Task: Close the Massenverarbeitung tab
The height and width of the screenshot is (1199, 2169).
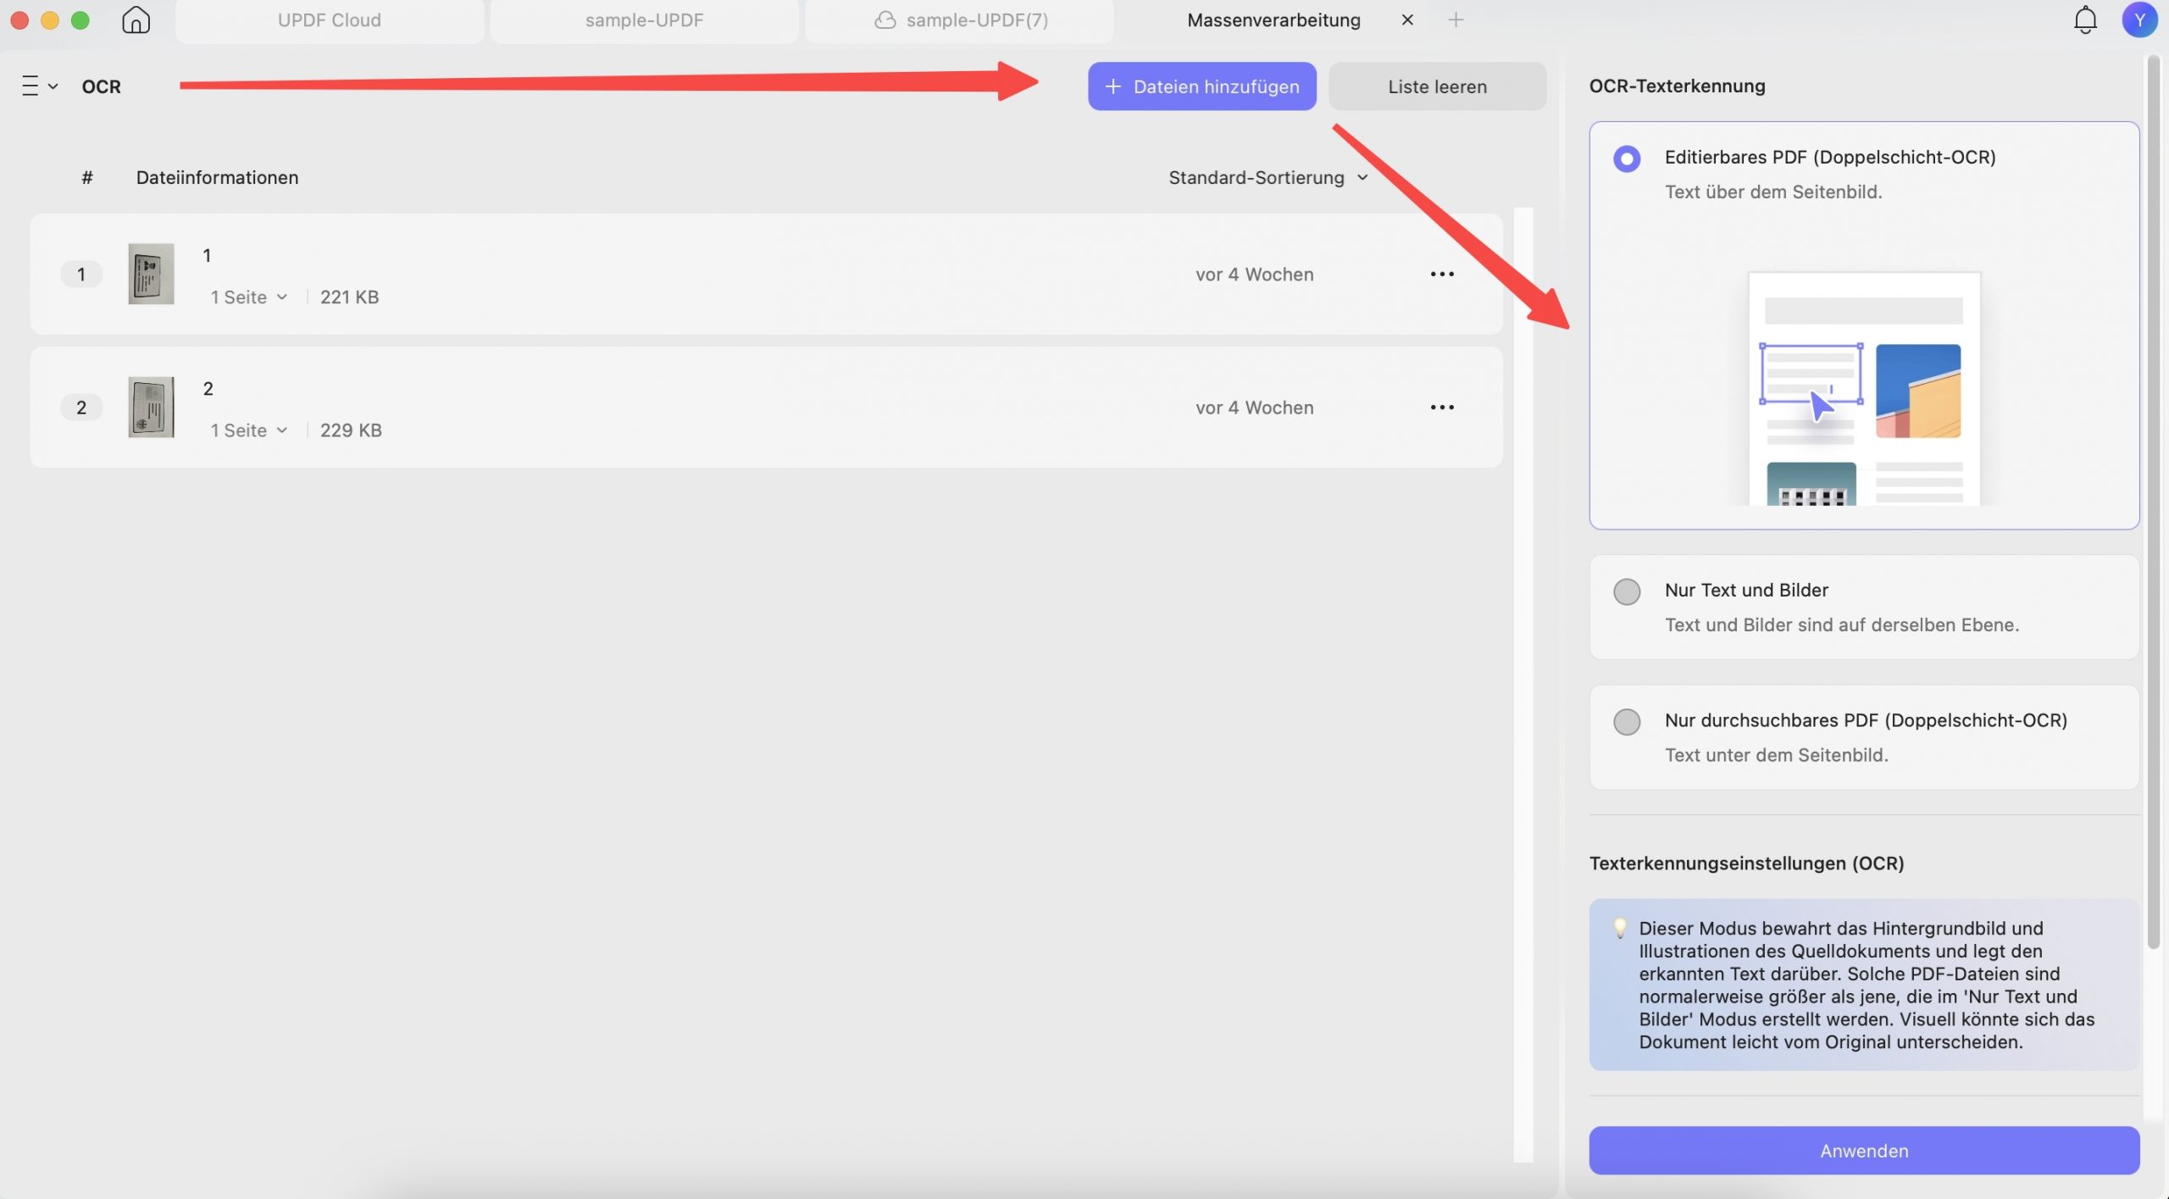Action: coord(1407,19)
